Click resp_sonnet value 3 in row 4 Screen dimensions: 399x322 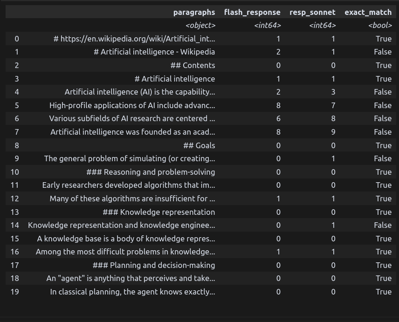tap(333, 92)
